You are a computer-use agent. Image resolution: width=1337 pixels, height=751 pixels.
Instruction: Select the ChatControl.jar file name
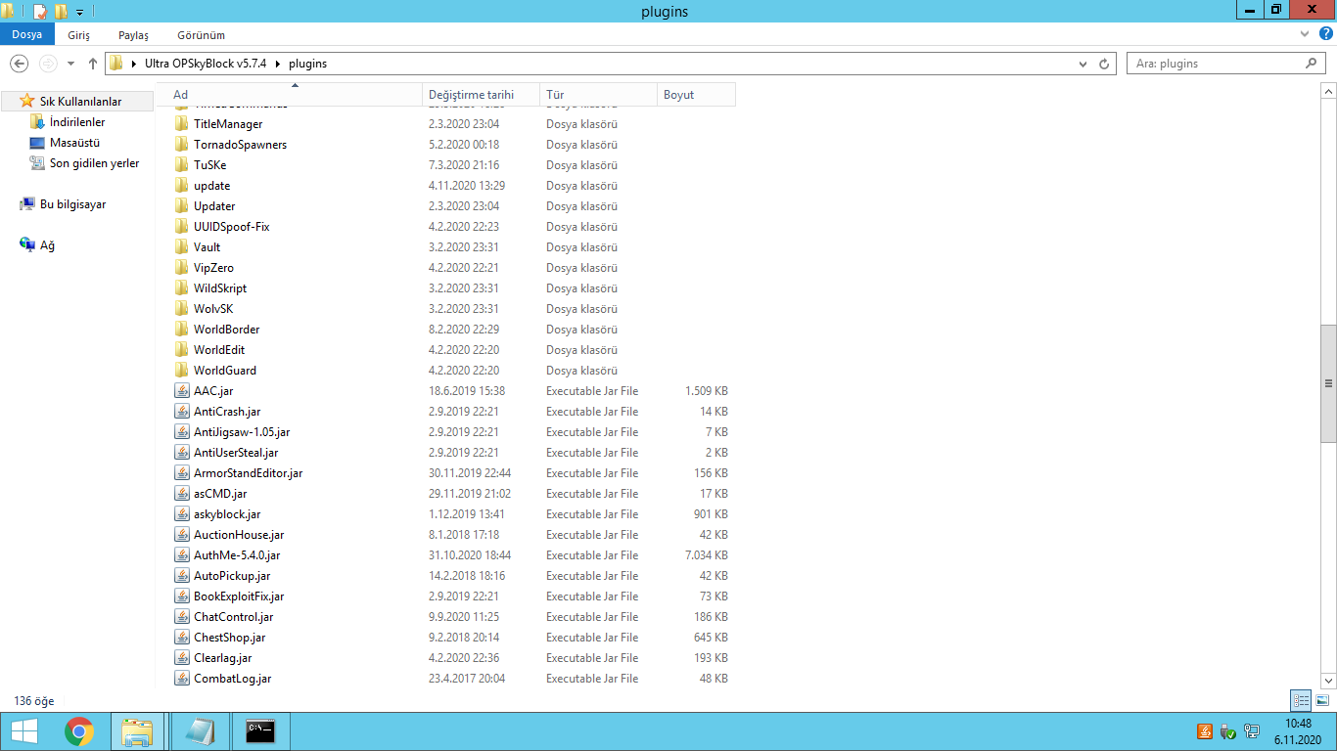click(x=234, y=617)
